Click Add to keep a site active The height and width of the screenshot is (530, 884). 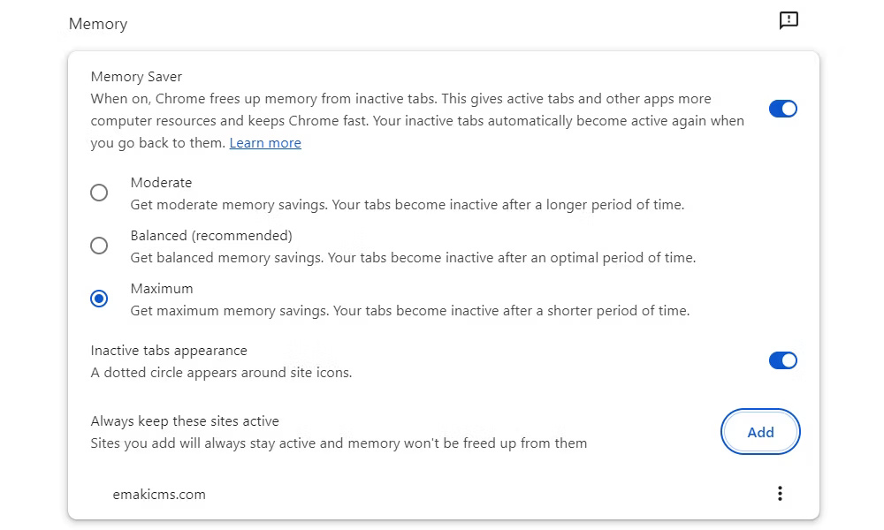click(x=759, y=432)
